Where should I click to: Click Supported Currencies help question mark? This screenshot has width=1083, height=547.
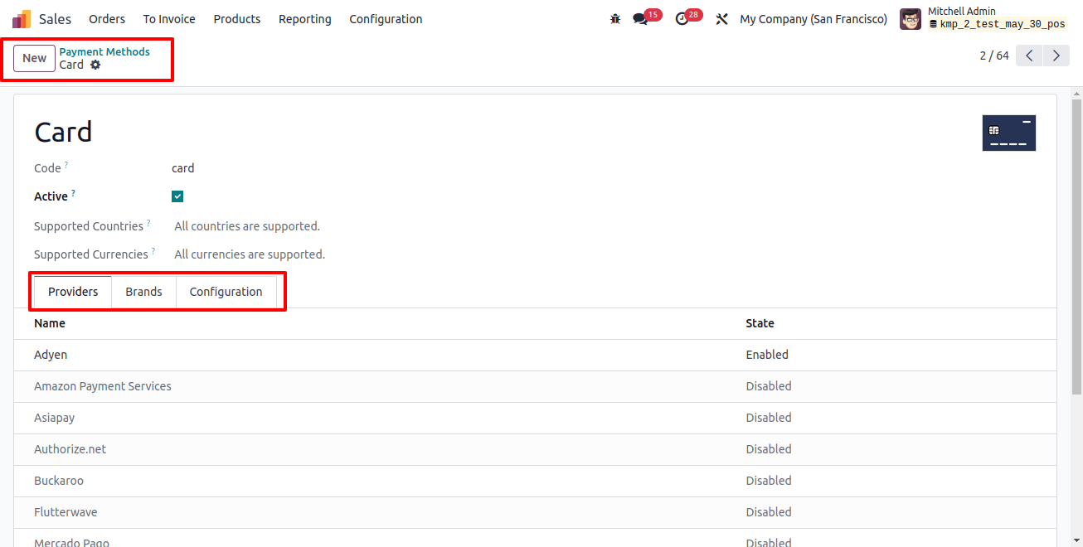point(153,251)
